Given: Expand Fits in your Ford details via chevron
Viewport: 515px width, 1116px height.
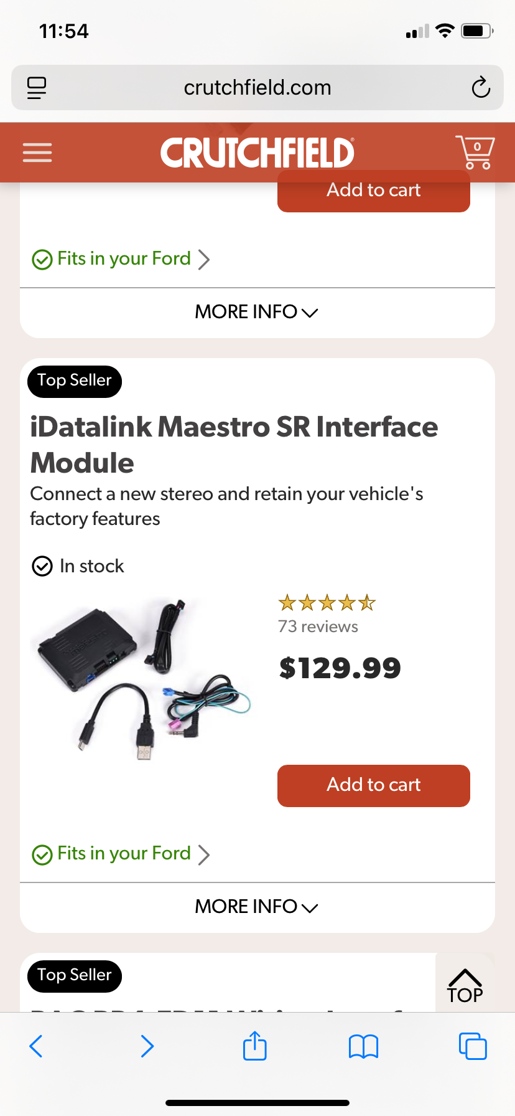Looking at the screenshot, I should (205, 854).
